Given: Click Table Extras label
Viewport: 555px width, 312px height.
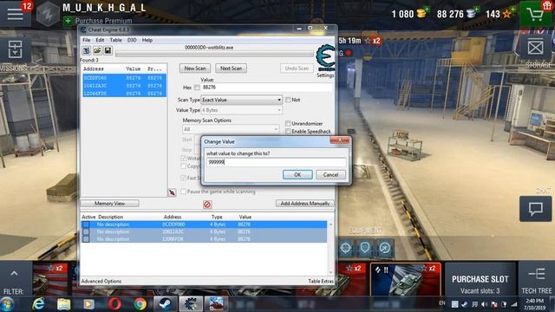Looking at the screenshot, I should tap(321, 281).
